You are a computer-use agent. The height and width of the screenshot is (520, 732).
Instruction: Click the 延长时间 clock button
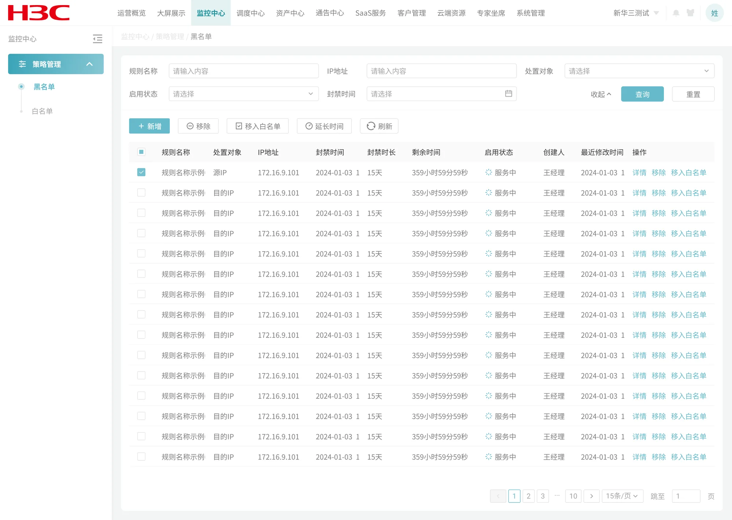(x=324, y=126)
